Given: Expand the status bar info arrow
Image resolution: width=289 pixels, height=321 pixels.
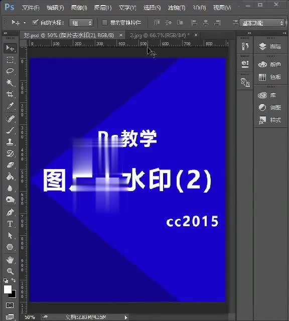Looking at the screenshot, I should pyautogui.click(x=126, y=317).
